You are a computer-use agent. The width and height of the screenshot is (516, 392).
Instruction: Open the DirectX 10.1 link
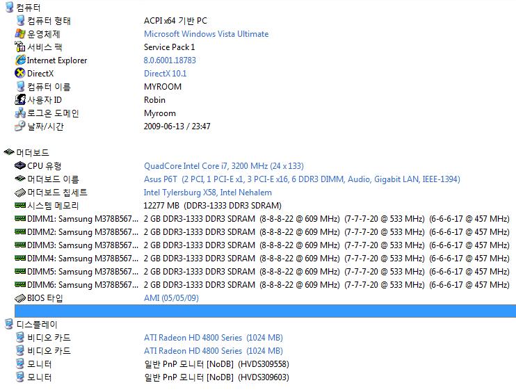coord(166,74)
